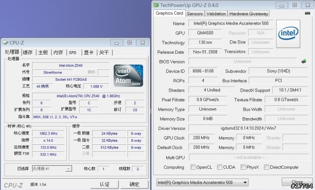
Task: Open the 显卡 tab in CPU-Z
Action: (x=89, y=52)
